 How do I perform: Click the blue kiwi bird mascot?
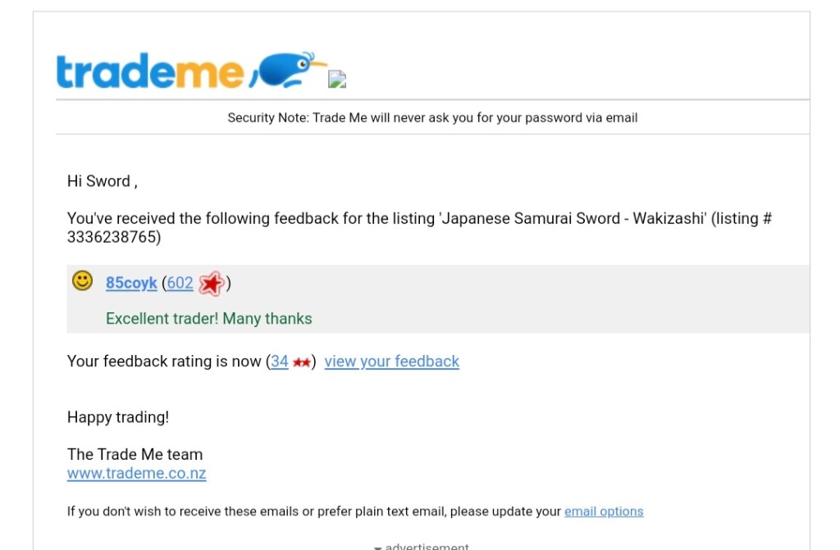point(286,69)
